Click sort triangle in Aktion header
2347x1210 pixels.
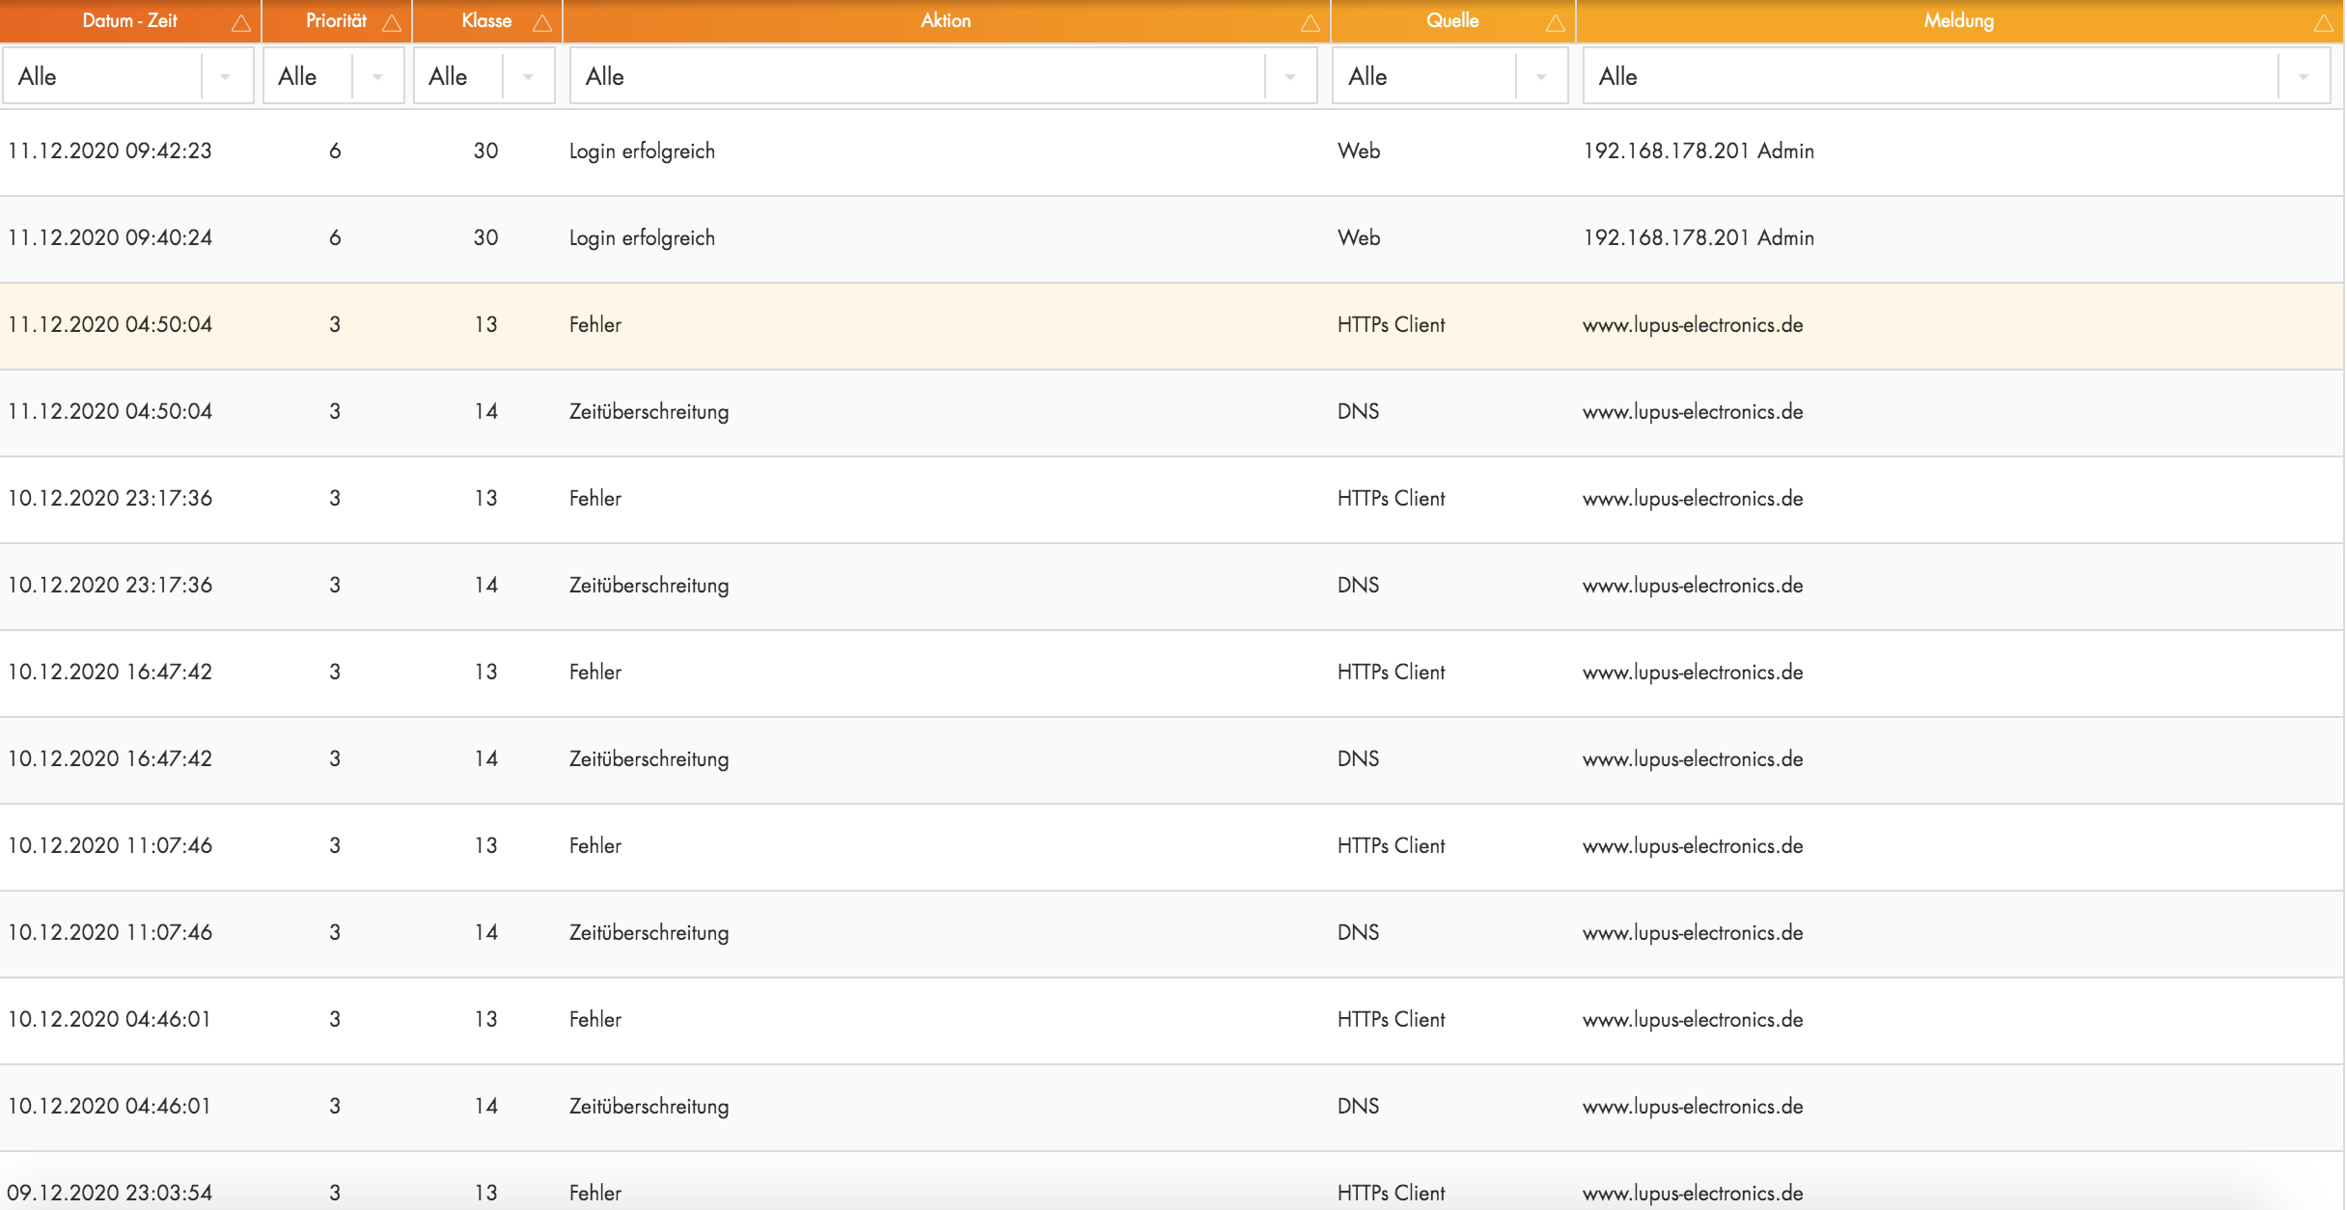(x=1310, y=23)
